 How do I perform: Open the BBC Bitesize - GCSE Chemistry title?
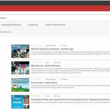pyautogui.click(x=45, y=66)
